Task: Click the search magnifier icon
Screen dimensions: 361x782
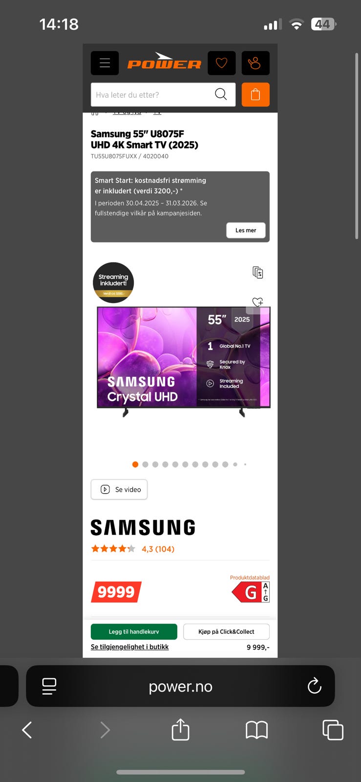Action: (221, 94)
